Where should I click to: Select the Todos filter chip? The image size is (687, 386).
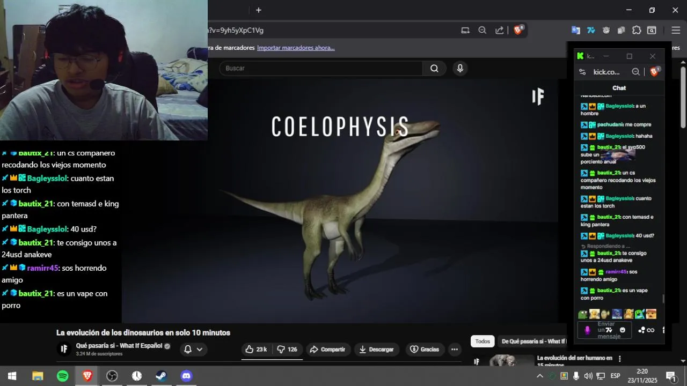[483, 342]
